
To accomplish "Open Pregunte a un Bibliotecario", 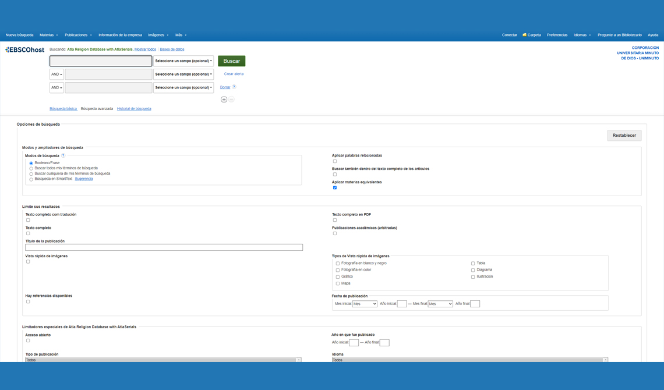I will 620,35.
